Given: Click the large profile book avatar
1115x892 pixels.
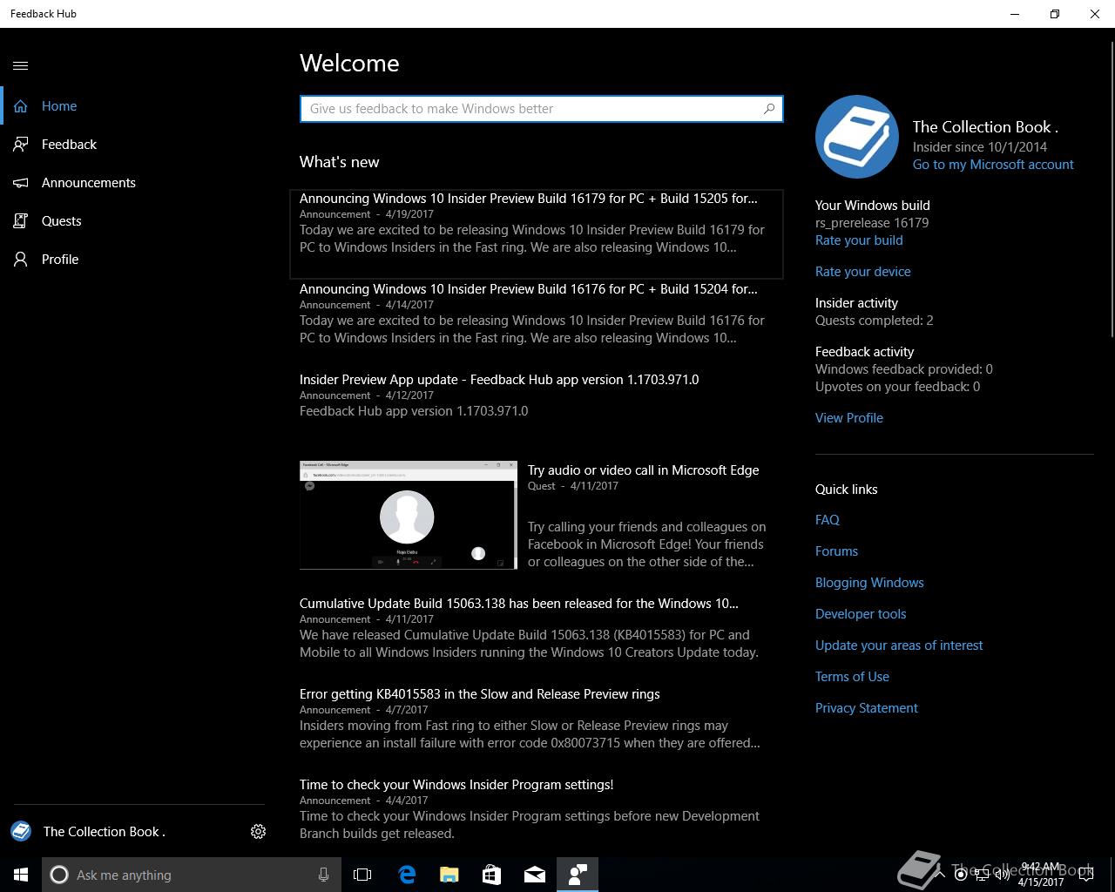Looking at the screenshot, I should (857, 137).
